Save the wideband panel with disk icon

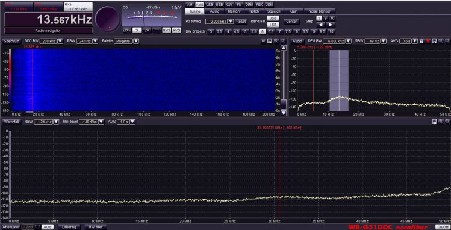click(x=434, y=122)
